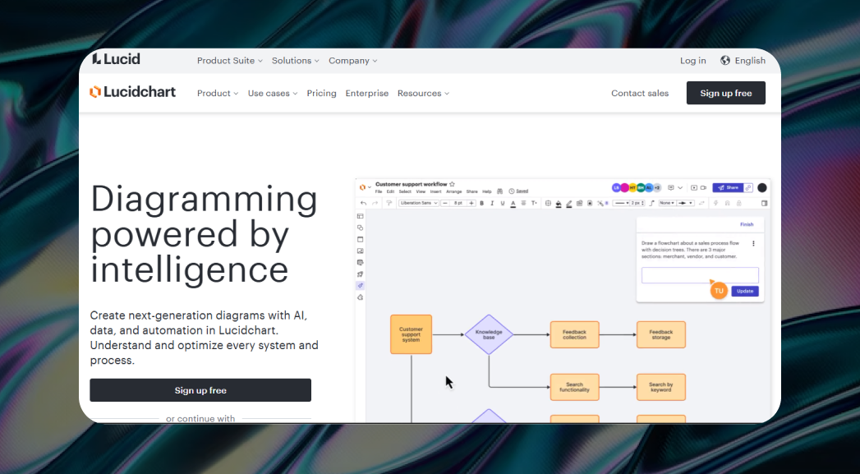Open the Select menu in the editor
860x474 pixels.
pos(405,191)
